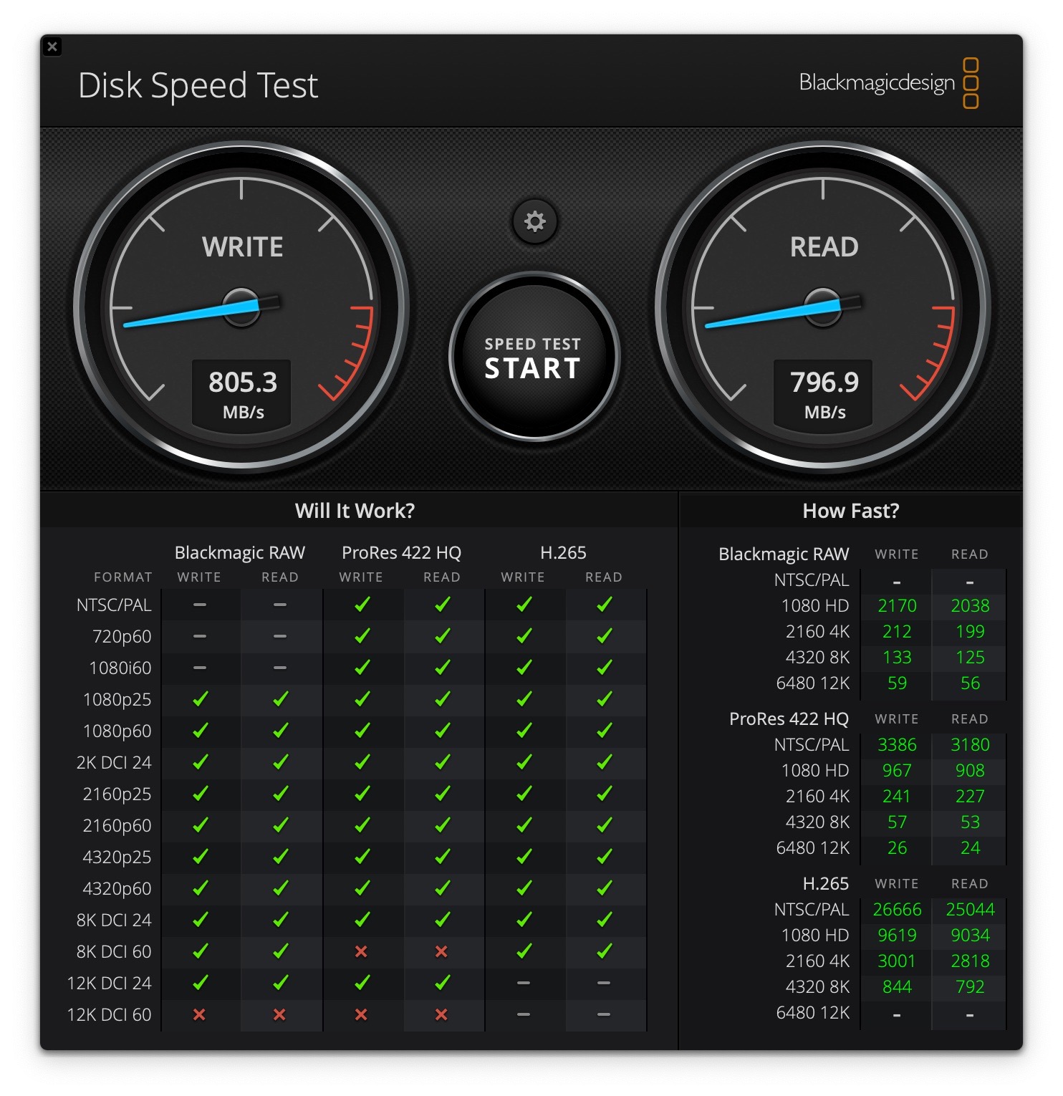Image resolution: width=1063 pixels, height=1096 pixels.
Task: Click ProRes 1080 HD write value 967
Action: [897, 771]
